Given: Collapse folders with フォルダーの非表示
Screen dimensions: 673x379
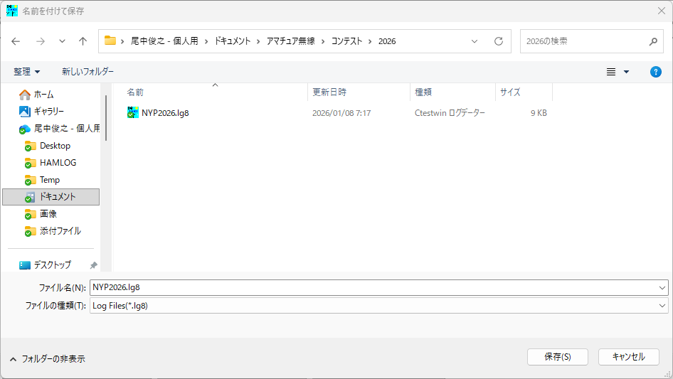Looking at the screenshot, I should [47, 359].
